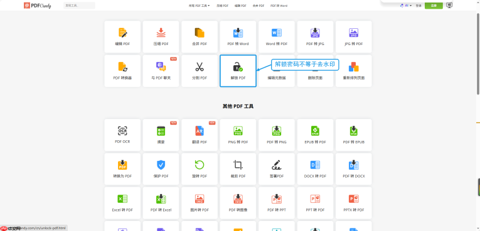
Task: Focus the 发现工具 search field
Action: tap(79, 6)
